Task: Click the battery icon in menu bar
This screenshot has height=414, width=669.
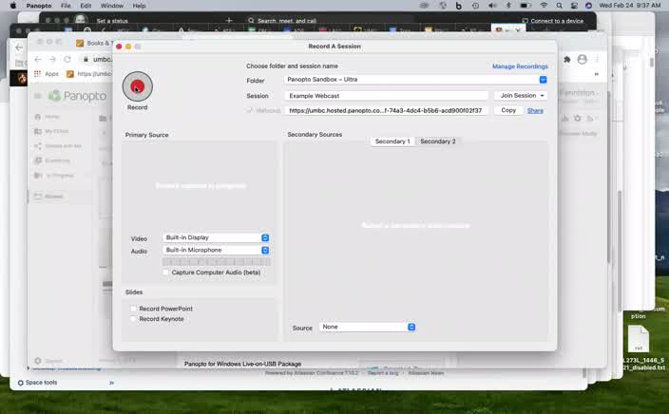Action: pyautogui.click(x=526, y=6)
